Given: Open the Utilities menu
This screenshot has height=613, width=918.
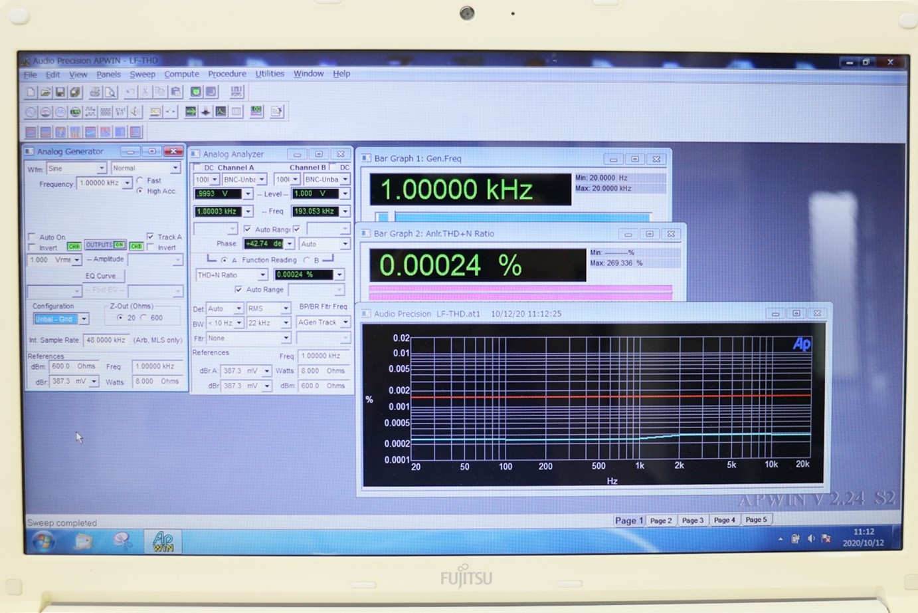Looking at the screenshot, I should click(270, 74).
